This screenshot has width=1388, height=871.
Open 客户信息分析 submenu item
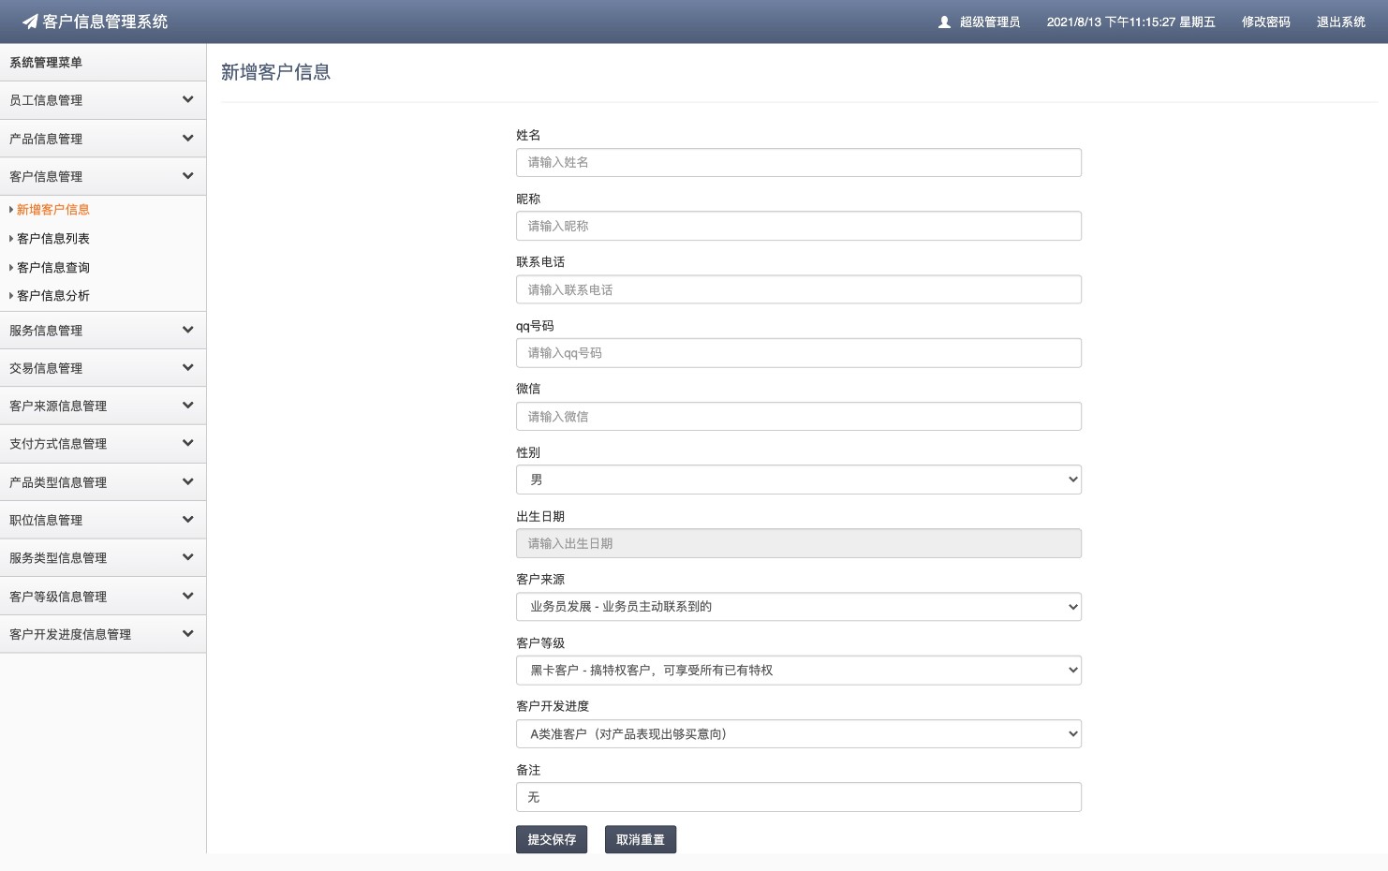[53, 296]
